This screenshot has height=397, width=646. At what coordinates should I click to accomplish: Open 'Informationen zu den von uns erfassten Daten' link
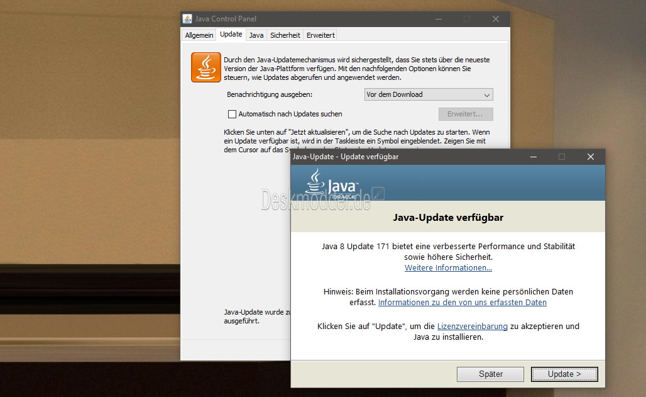[463, 303]
